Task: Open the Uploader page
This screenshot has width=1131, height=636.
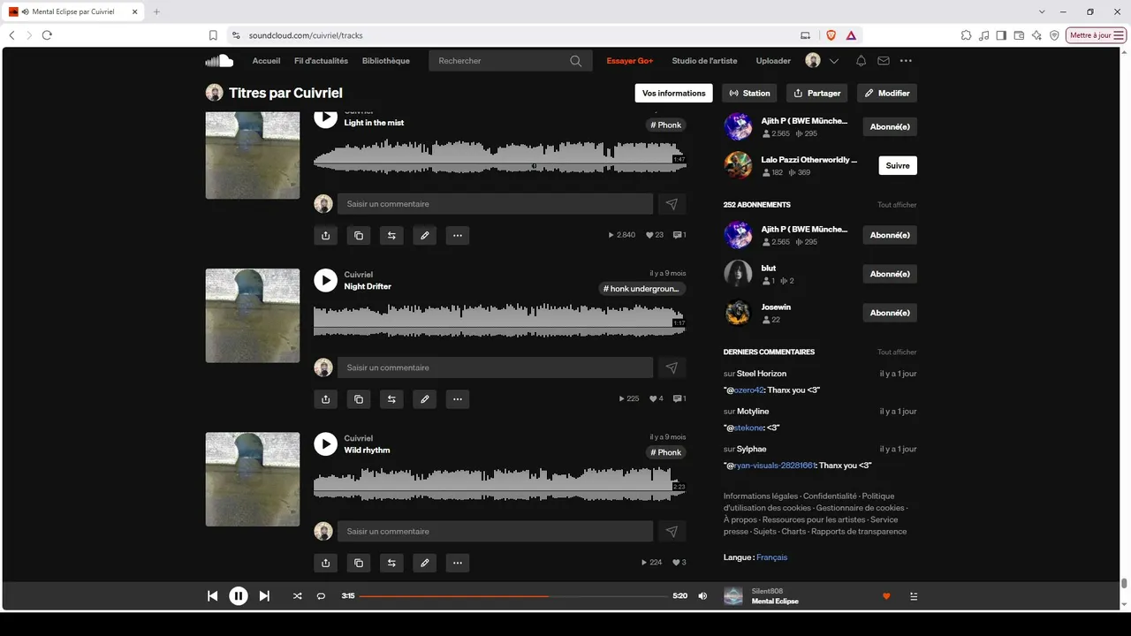Action: [x=773, y=61]
